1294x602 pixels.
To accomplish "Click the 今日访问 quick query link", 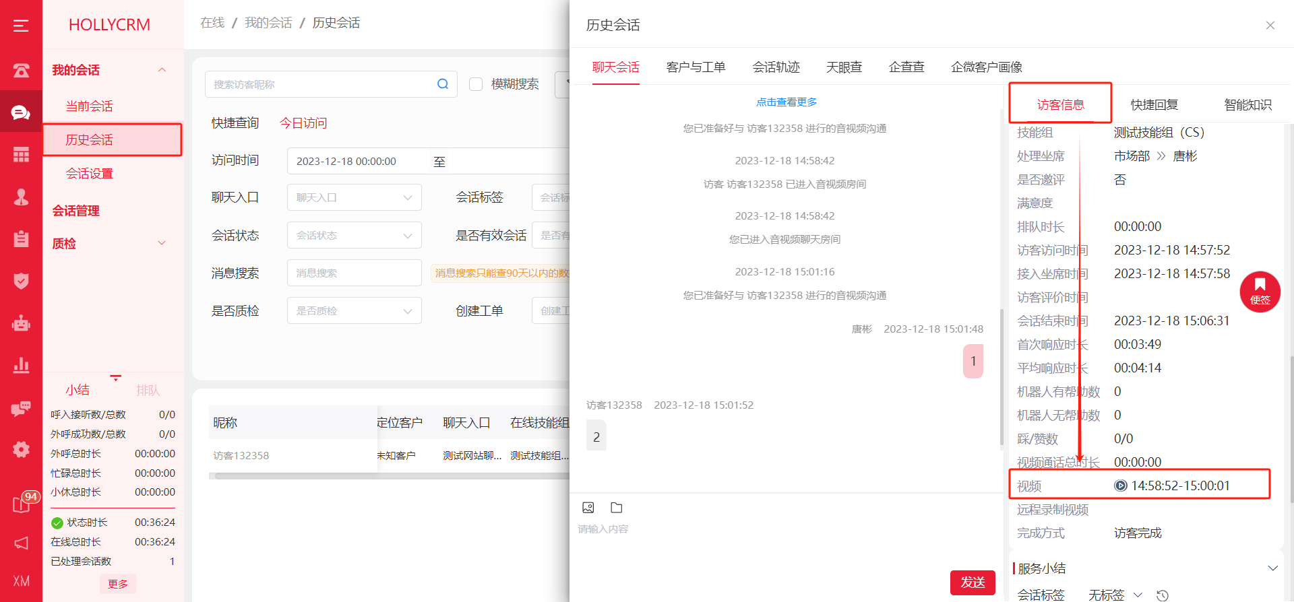I will tap(303, 123).
